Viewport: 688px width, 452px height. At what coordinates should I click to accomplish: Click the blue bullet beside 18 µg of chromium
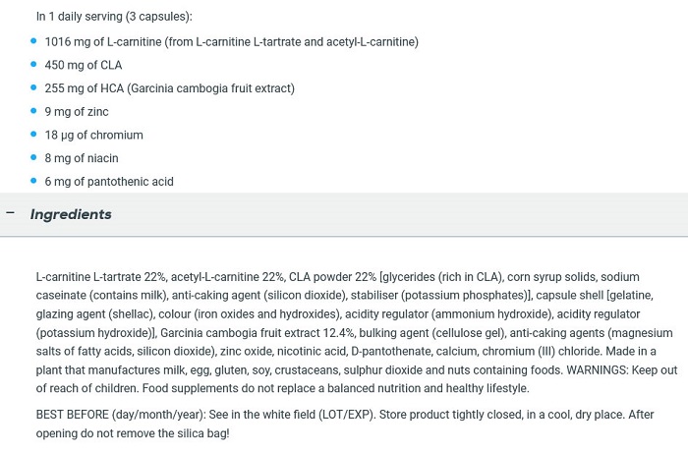pos(33,135)
